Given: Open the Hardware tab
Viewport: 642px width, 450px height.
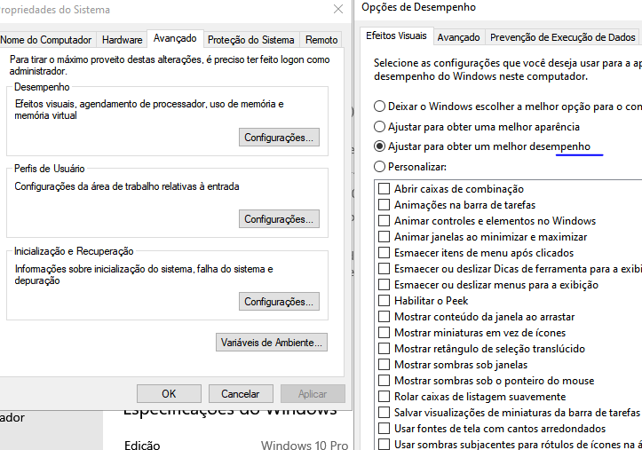Looking at the screenshot, I should [x=122, y=40].
